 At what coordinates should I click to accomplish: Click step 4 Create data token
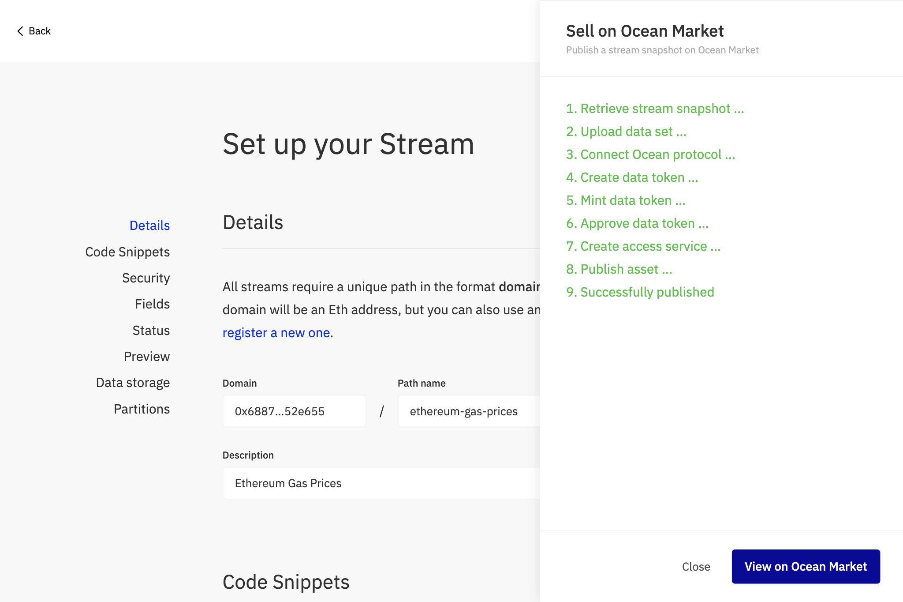pyautogui.click(x=632, y=177)
